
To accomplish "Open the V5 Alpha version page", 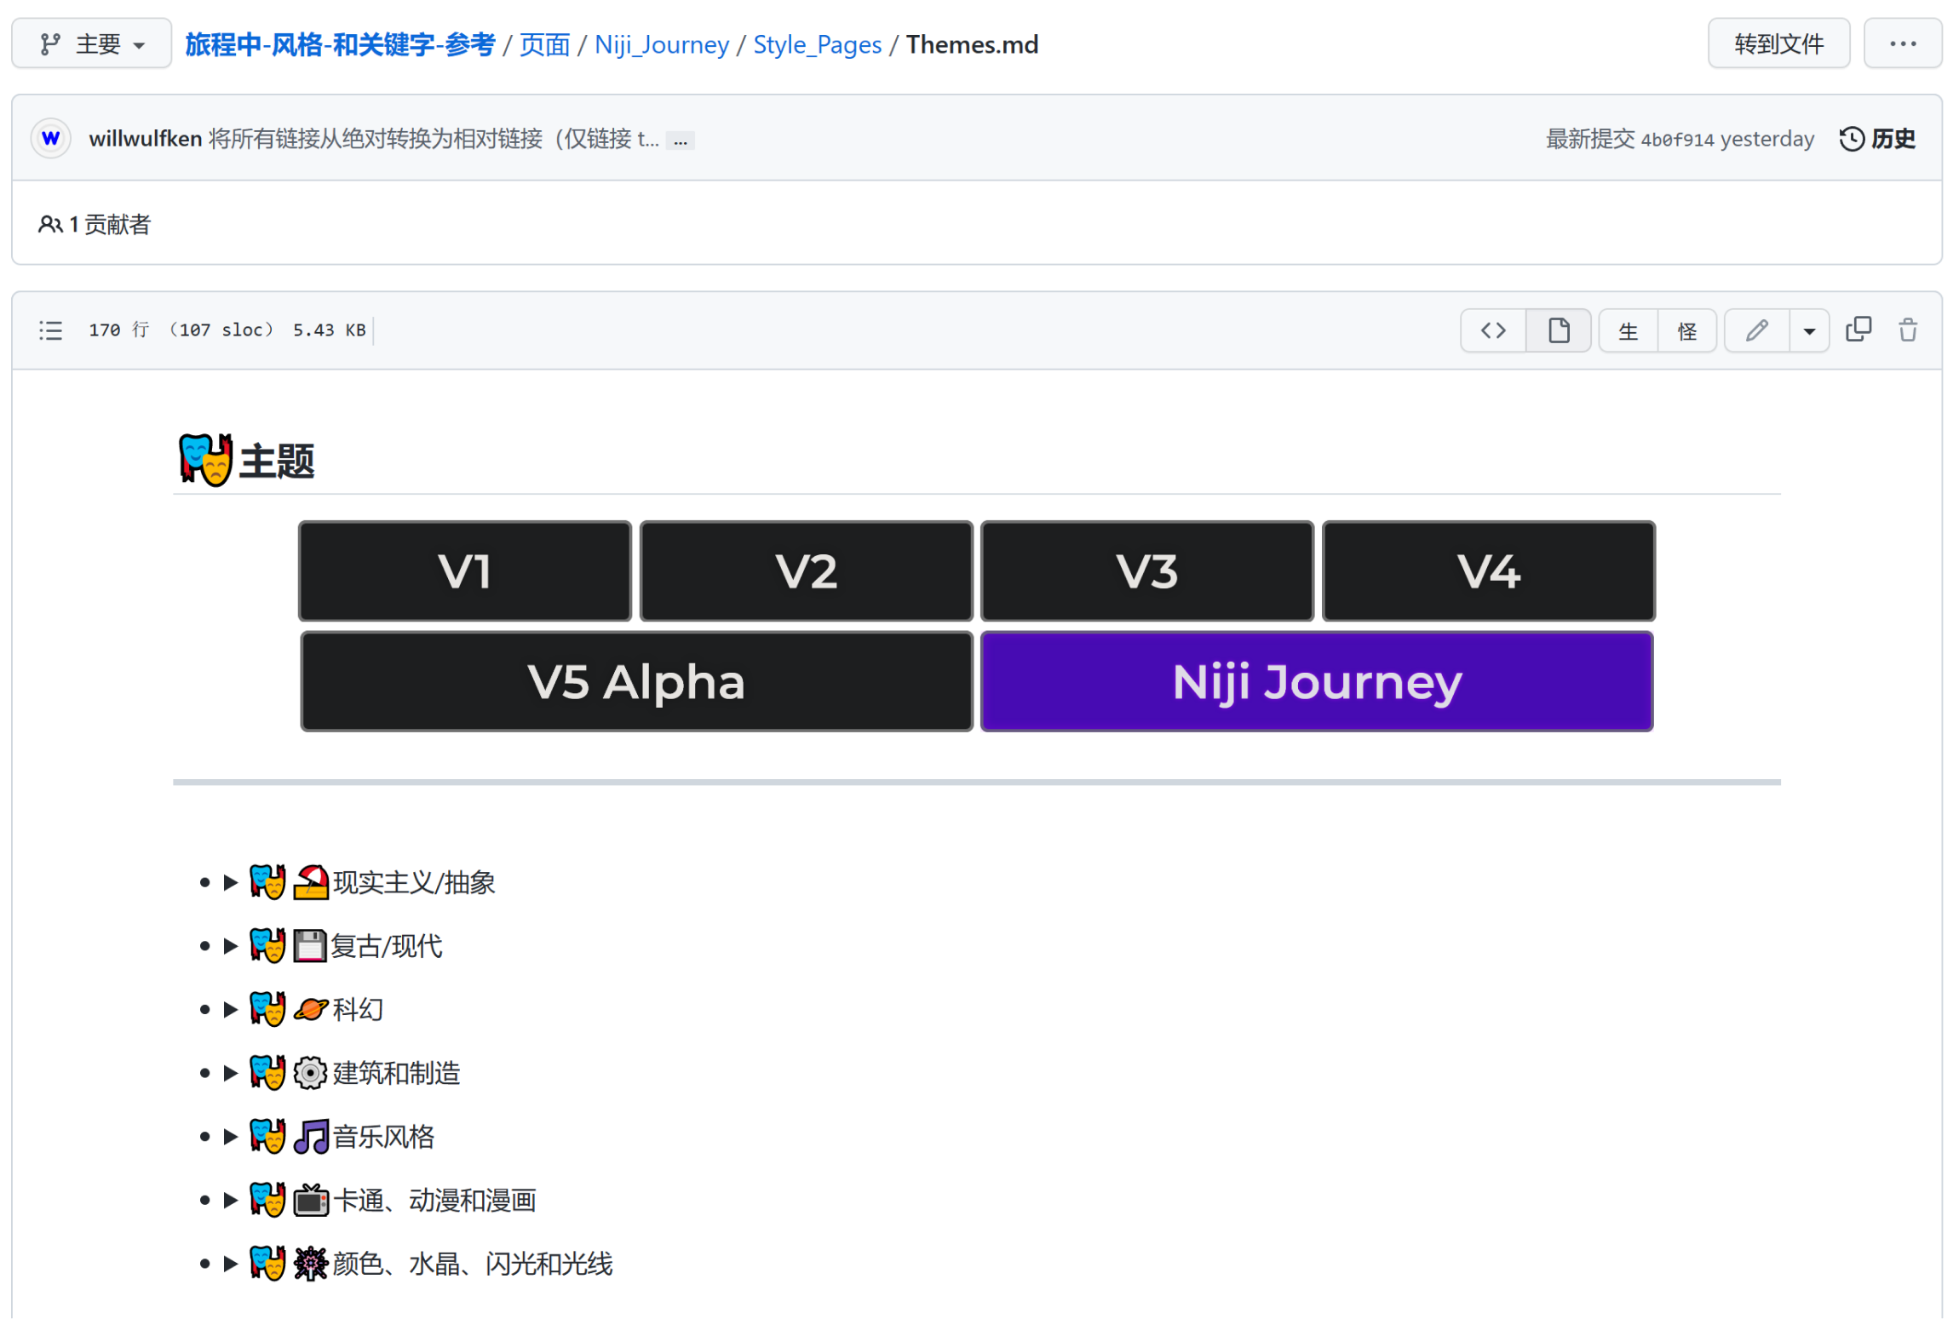I will [636, 682].
